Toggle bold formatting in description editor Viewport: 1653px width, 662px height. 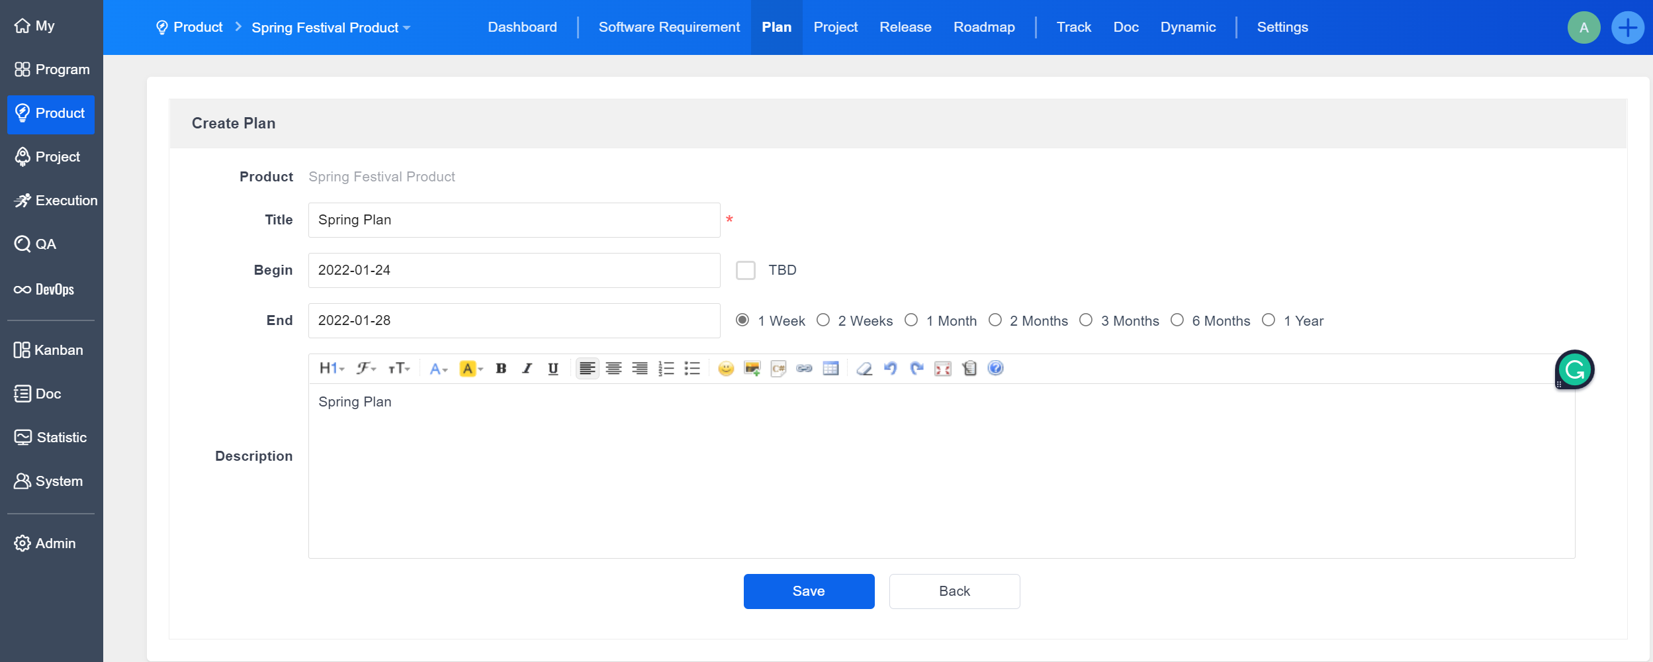pos(501,369)
